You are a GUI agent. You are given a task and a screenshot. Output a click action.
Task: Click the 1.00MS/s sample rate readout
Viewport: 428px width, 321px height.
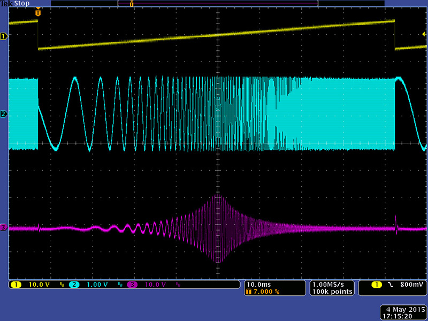click(x=332, y=284)
